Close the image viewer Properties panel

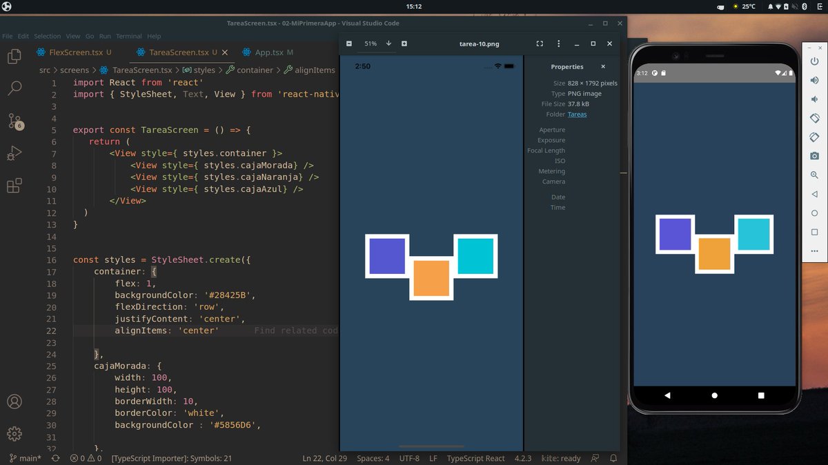click(603, 67)
